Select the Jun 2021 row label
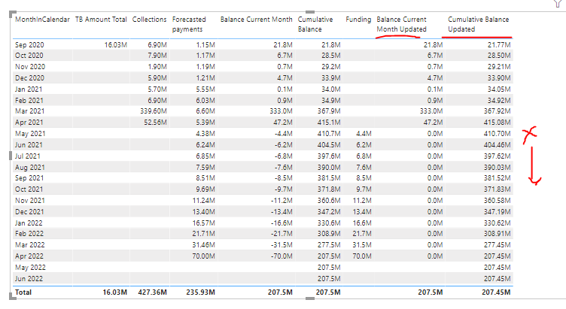The height and width of the screenshot is (309, 566). click(29, 144)
